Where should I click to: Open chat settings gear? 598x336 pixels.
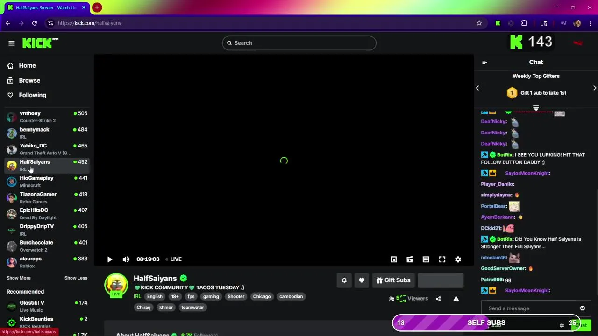[x=562, y=325]
